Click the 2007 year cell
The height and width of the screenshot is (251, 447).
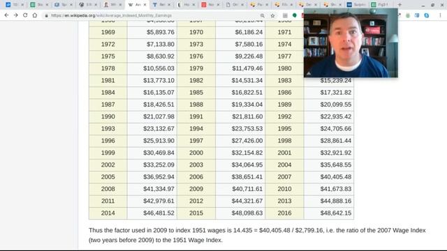pos(284,176)
